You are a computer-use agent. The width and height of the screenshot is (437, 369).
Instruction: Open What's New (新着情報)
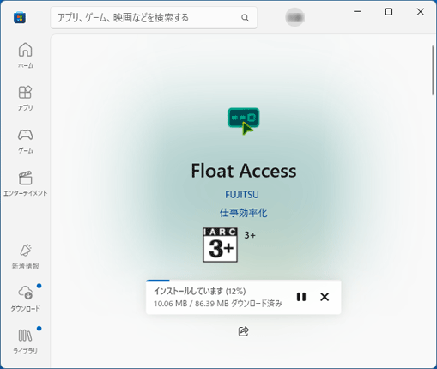[26, 257]
